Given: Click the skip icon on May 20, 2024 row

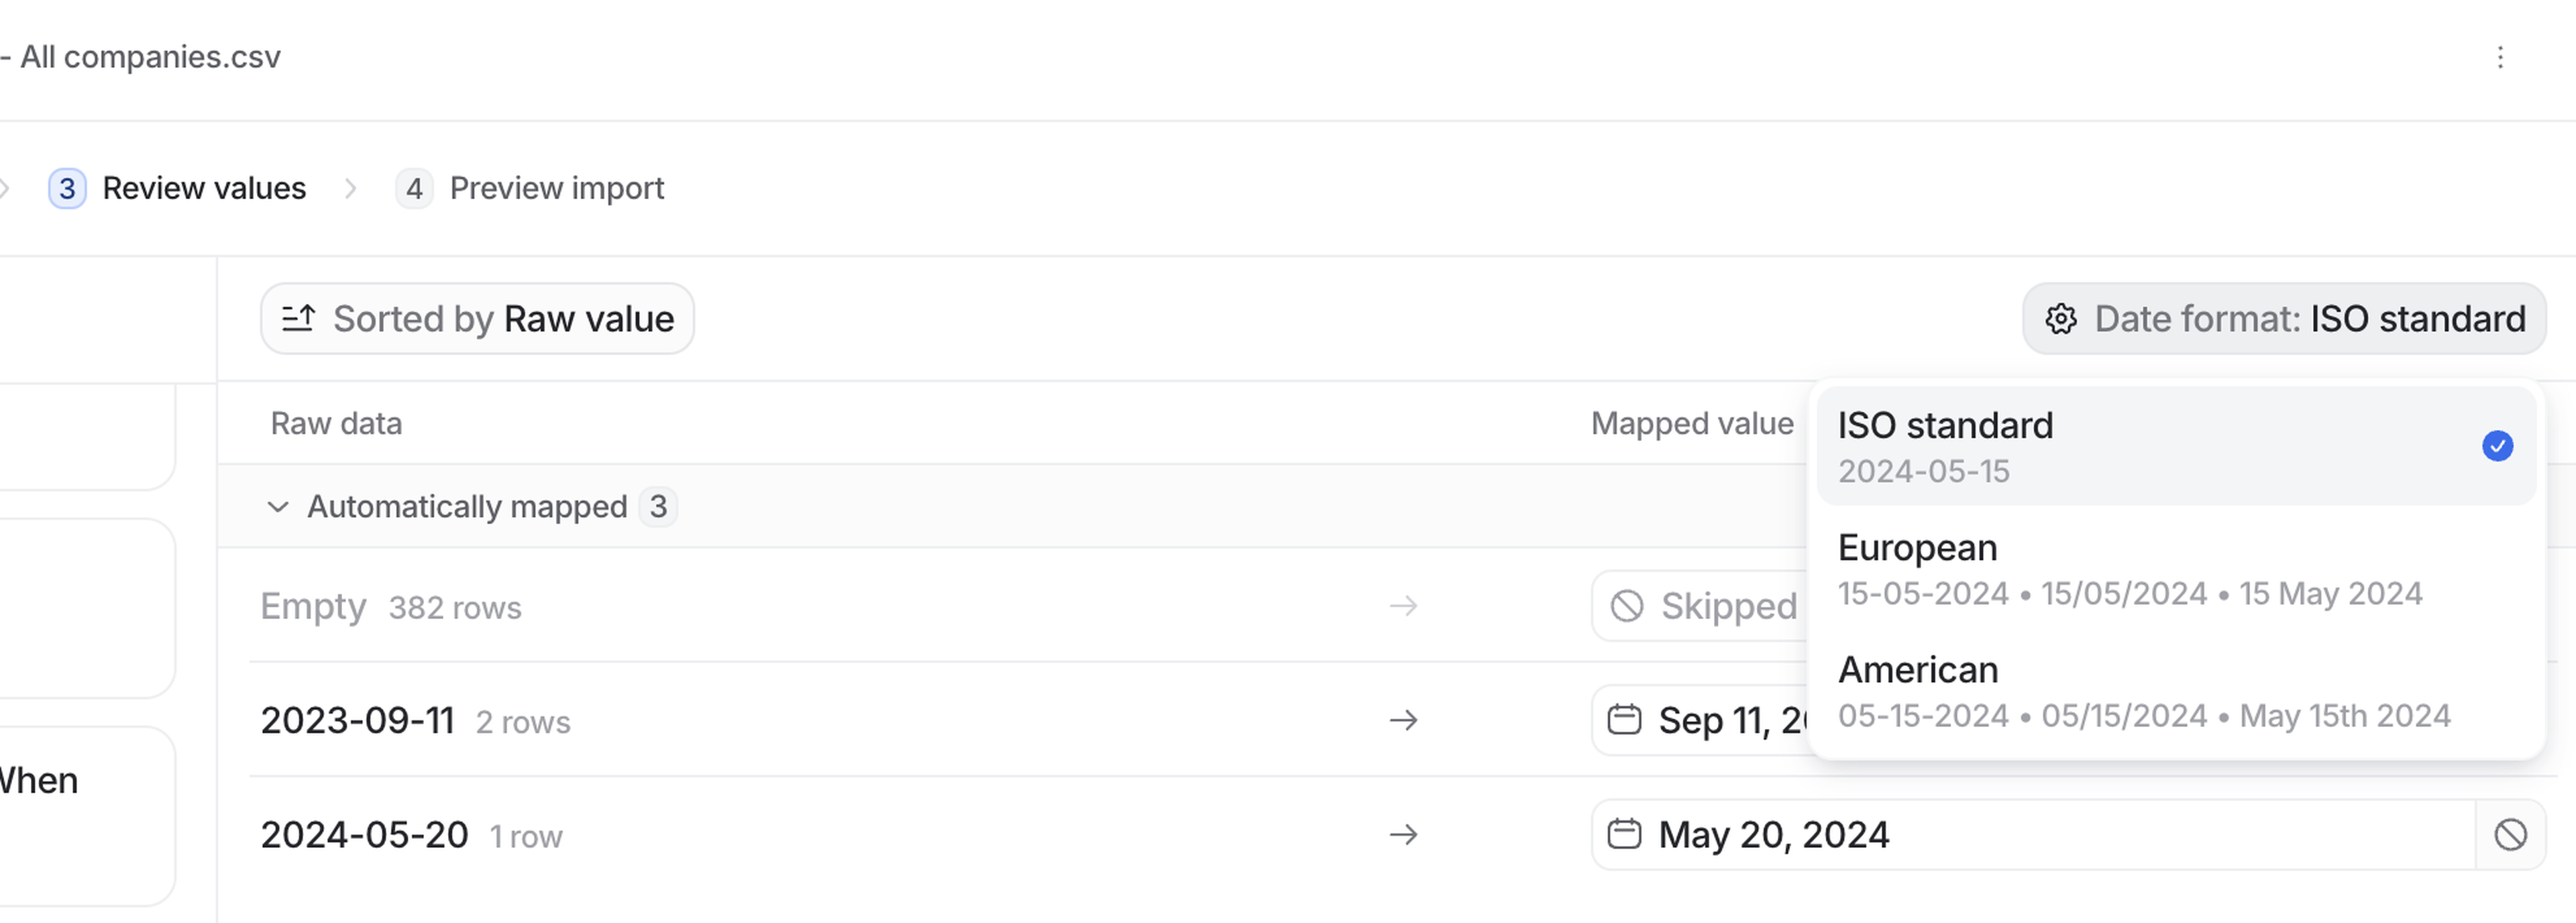Looking at the screenshot, I should click(2510, 835).
